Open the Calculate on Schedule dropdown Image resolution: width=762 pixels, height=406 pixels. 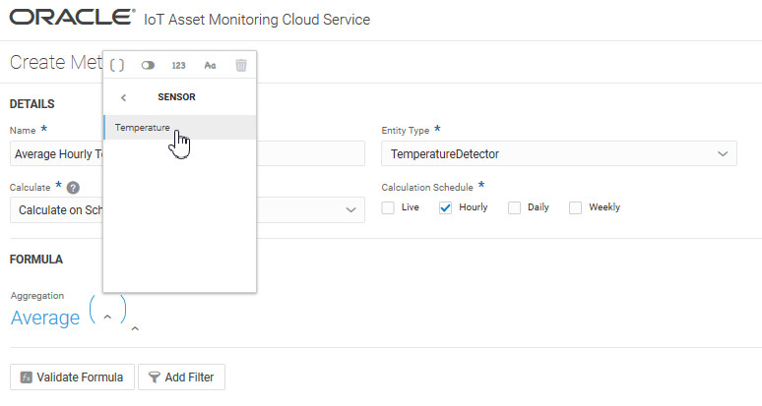point(187,210)
